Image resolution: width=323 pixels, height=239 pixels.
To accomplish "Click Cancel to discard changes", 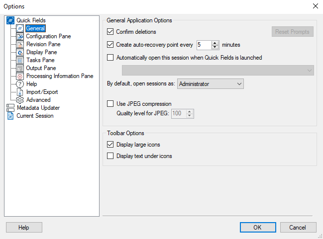I will (x=298, y=227).
